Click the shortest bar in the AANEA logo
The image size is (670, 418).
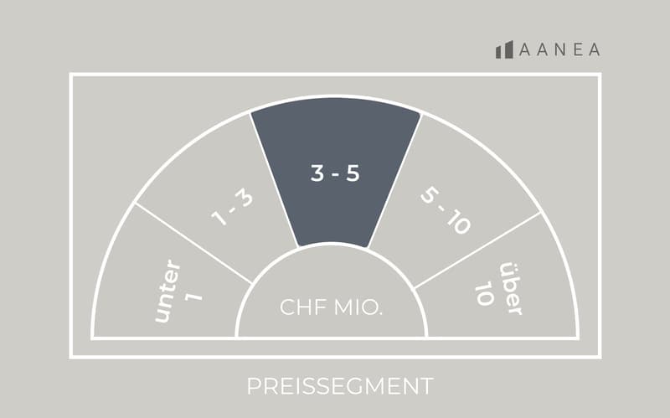498,53
